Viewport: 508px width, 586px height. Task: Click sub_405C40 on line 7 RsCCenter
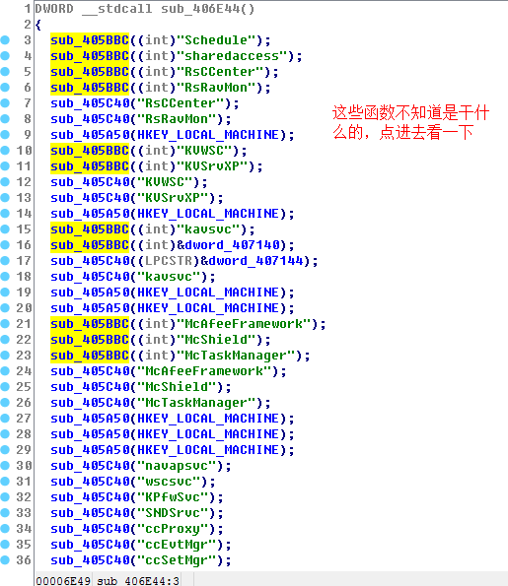tap(90, 103)
